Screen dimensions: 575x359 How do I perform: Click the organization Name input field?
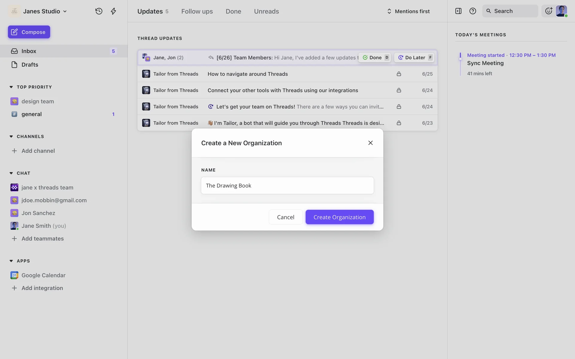click(x=287, y=185)
